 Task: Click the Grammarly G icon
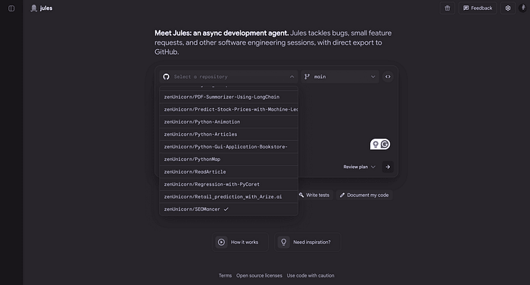(x=385, y=145)
